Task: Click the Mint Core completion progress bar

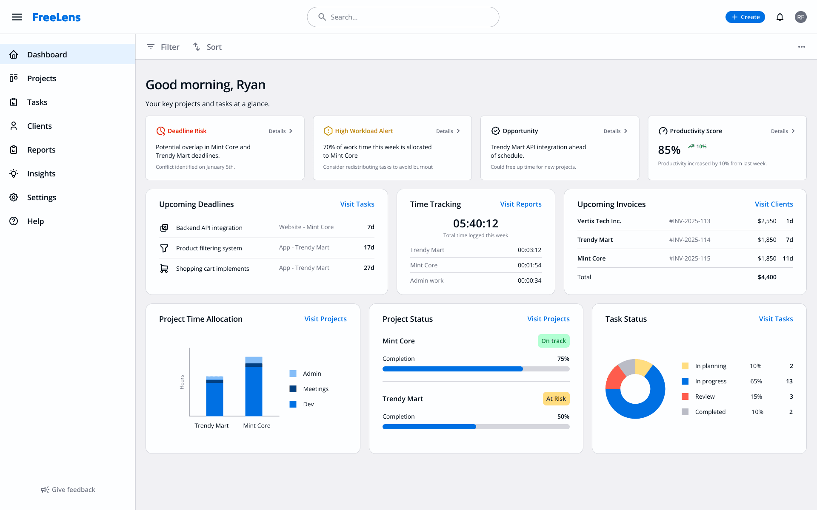Action: coord(476,369)
